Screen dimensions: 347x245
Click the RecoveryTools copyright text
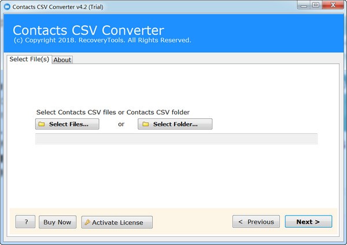pyautogui.click(x=102, y=40)
